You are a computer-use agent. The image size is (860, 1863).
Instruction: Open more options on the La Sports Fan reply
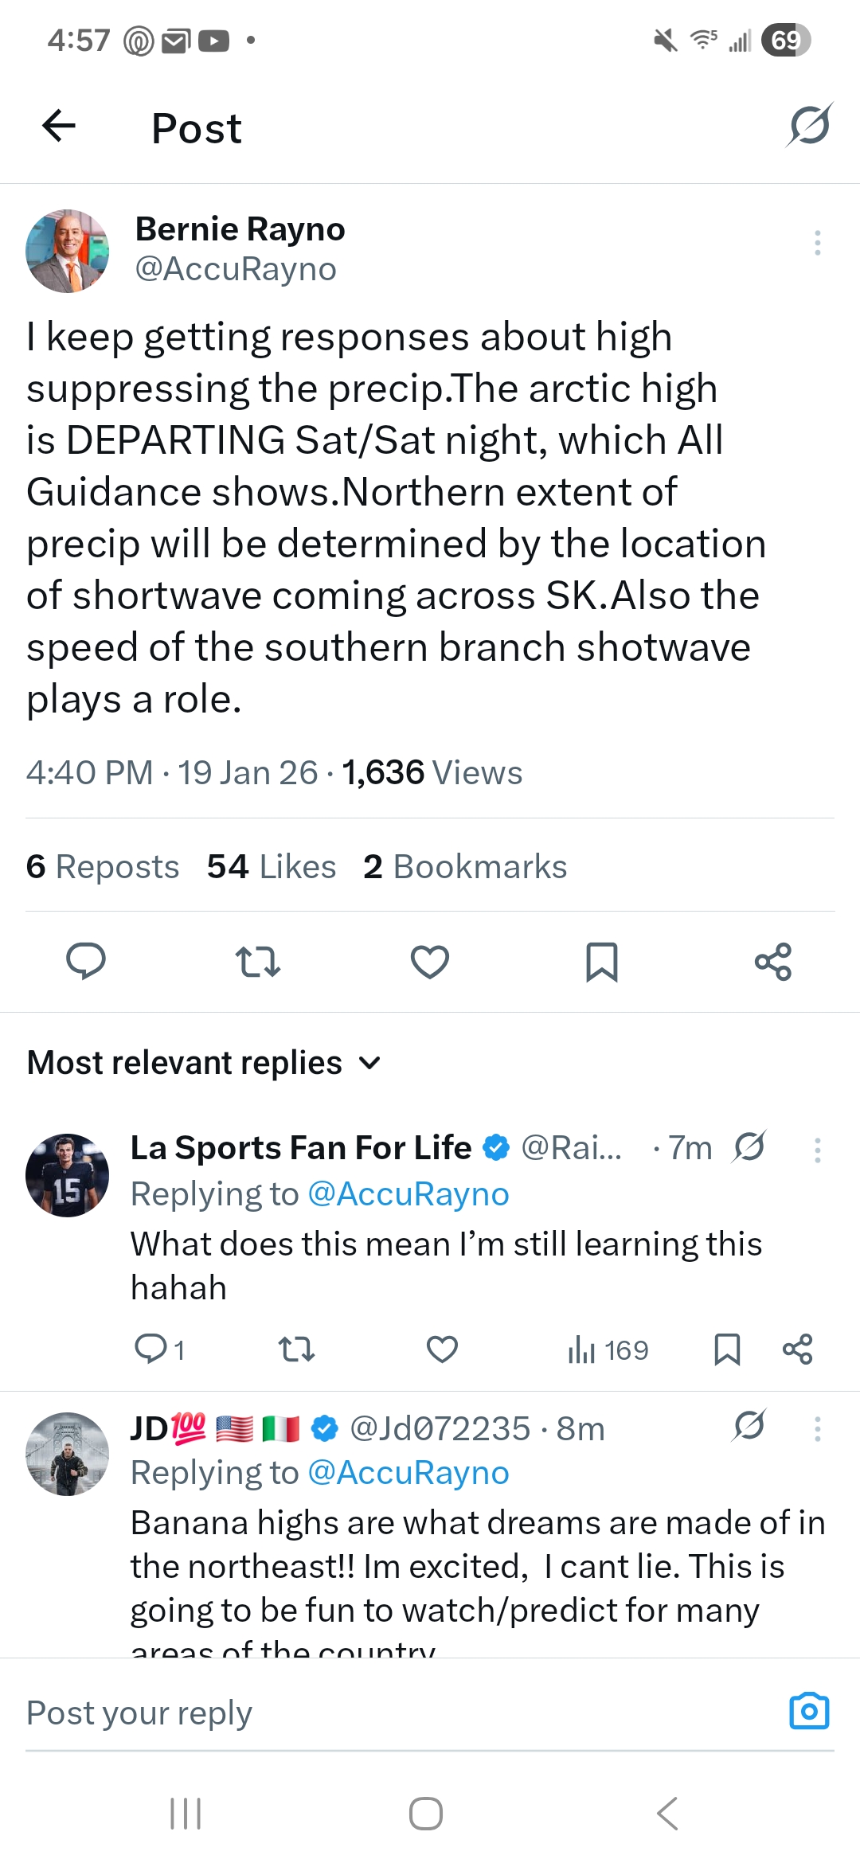click(x=817, y=1150)
